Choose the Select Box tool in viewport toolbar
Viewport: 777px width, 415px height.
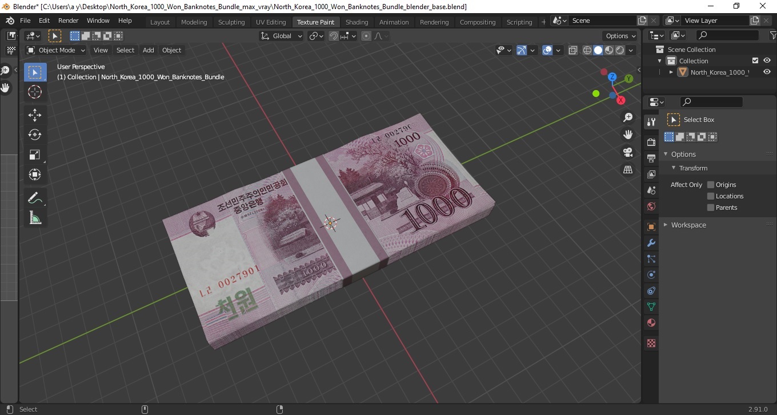pyautogui.click(x=35, y=72)
